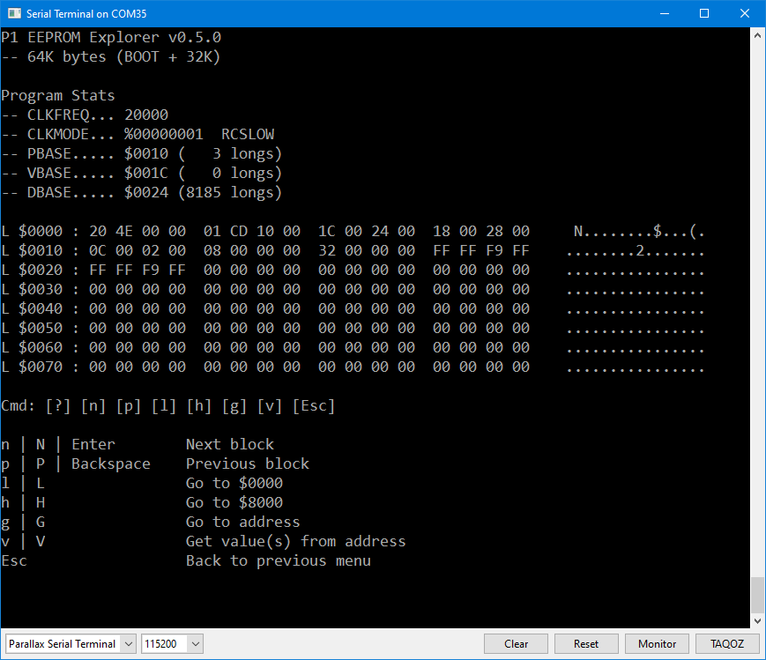Click the scrollbar up arrow
Viewport: 766px width, 660px height.
tap(757, 34)
